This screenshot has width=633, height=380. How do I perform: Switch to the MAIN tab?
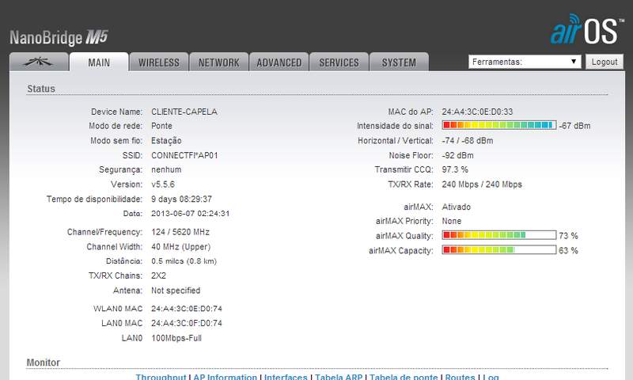(x=99, y=62)
